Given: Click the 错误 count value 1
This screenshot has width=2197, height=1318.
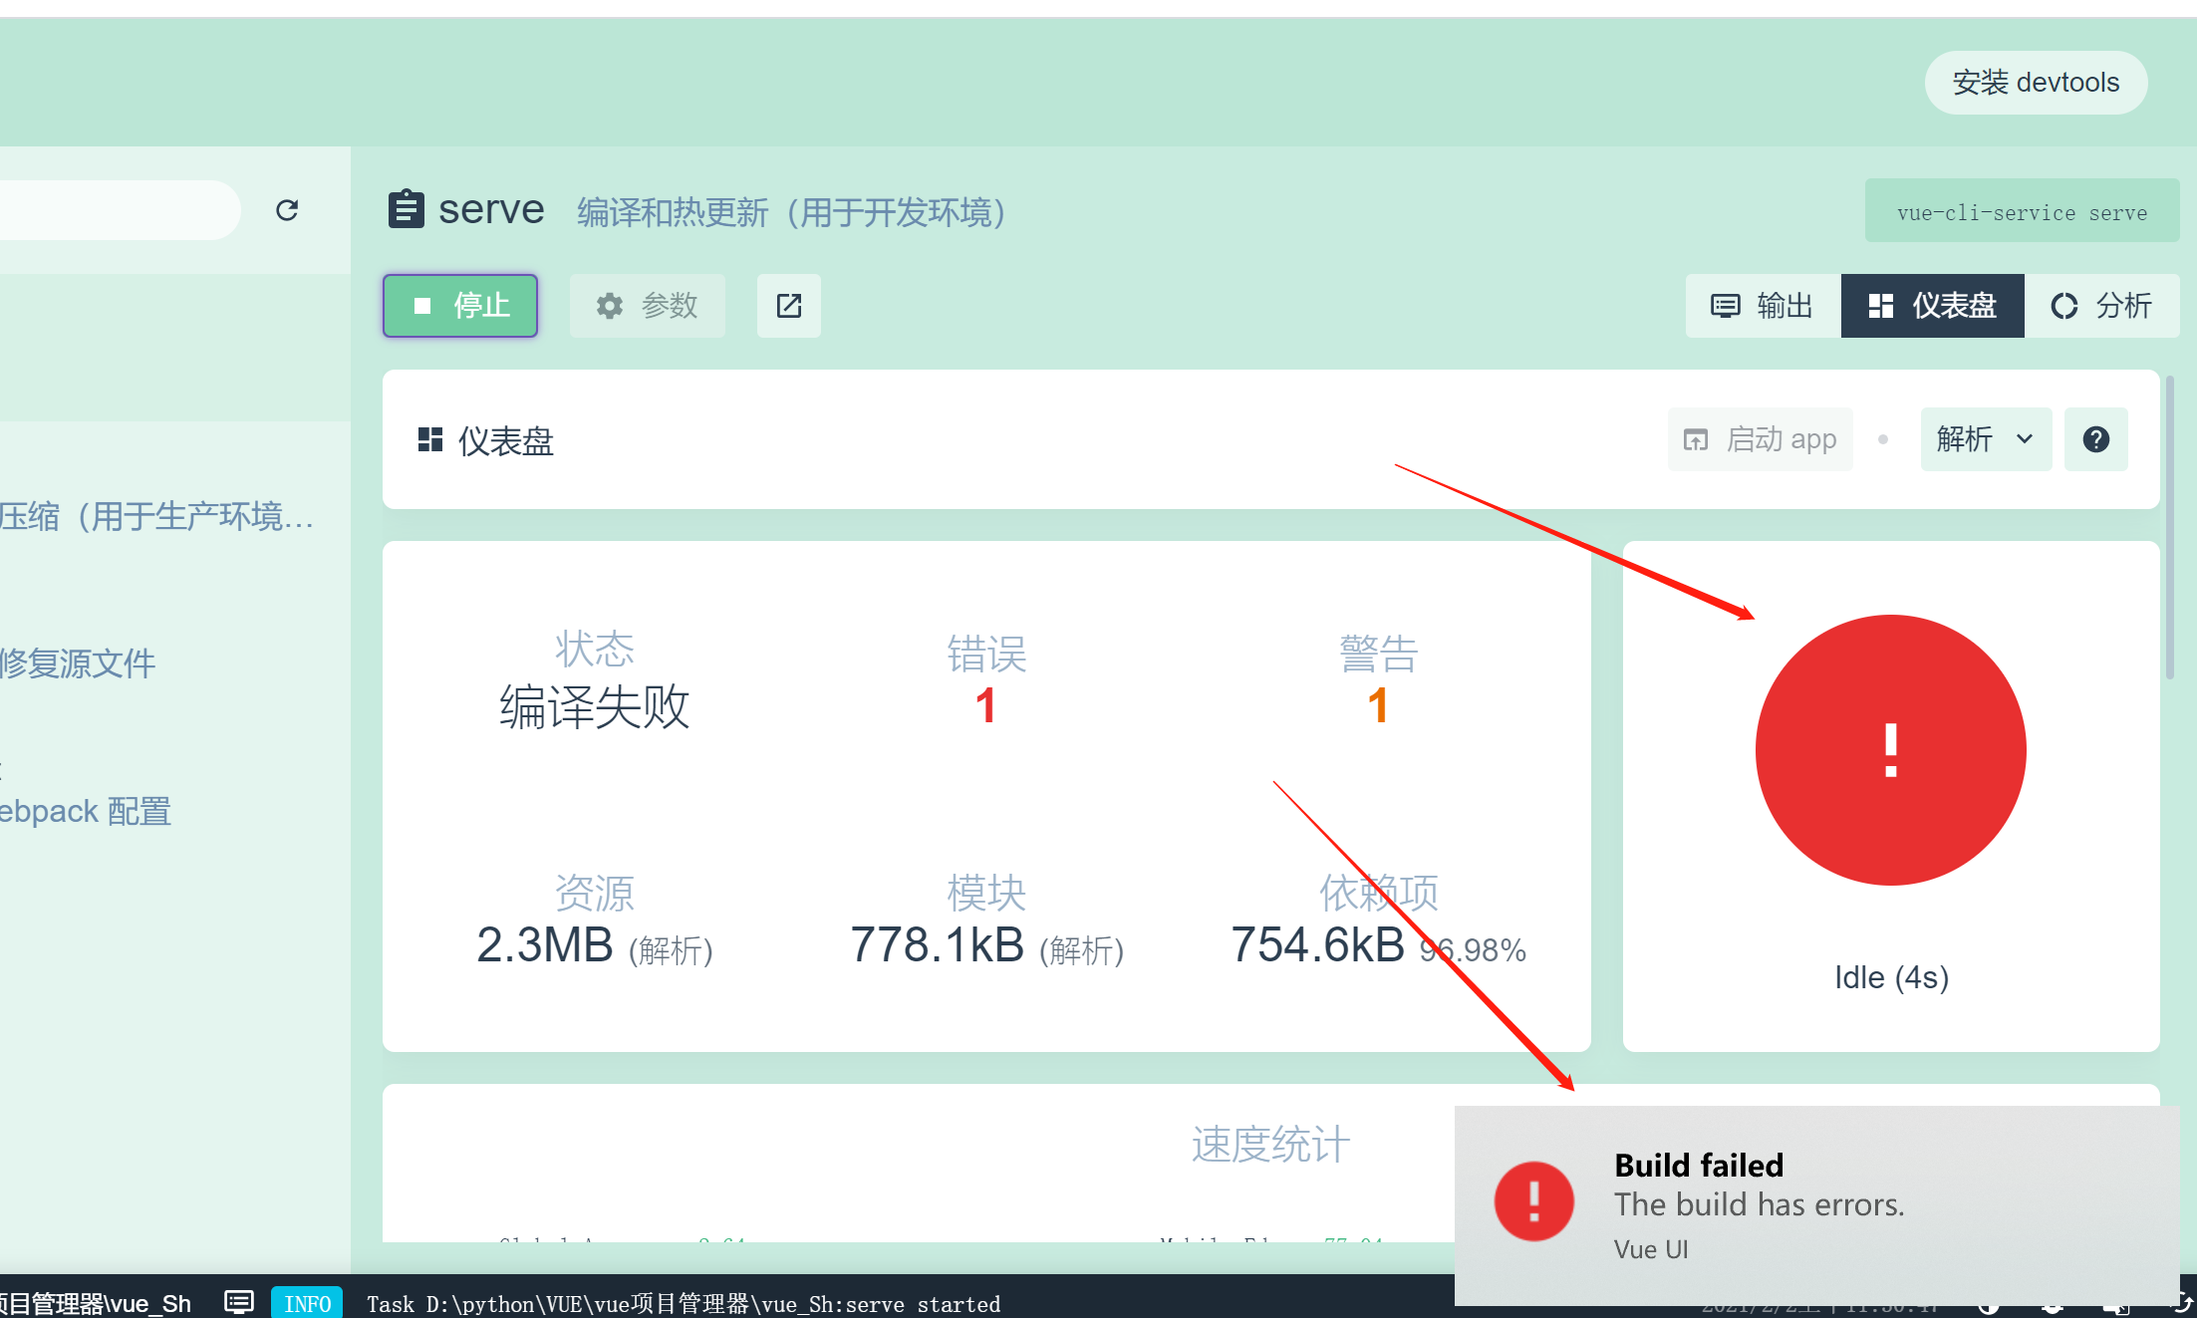Looking at the screenshot, I should [x=986, y=705].
